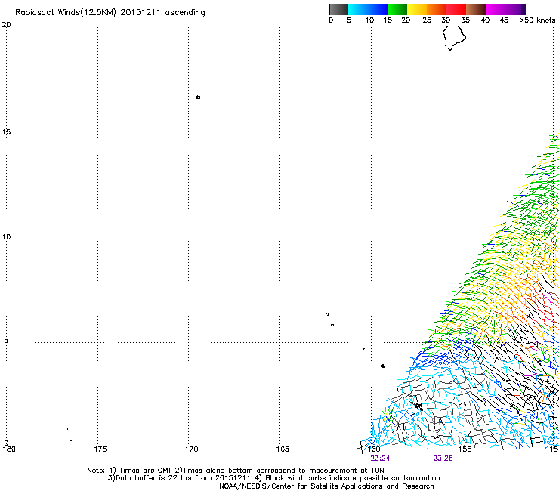Click the '-180' longitude label
559x491 pixels.
coord(8,449)
